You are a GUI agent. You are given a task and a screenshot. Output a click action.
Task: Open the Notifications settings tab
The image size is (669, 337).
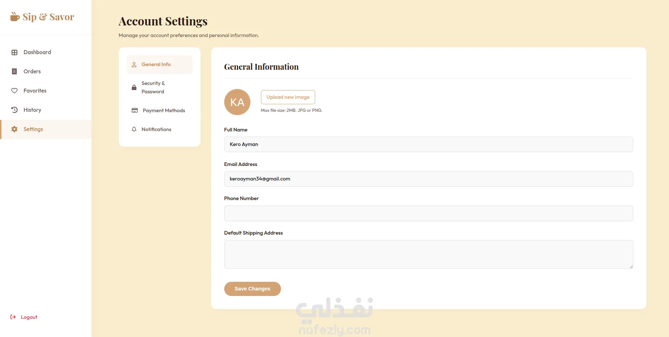pos(159,129)
